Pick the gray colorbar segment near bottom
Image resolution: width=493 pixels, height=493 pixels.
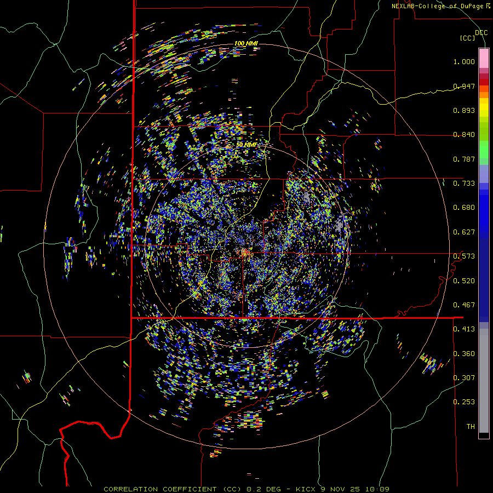point(484,381)
